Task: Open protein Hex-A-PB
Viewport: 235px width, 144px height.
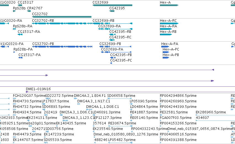Action: tap(171, 55)
